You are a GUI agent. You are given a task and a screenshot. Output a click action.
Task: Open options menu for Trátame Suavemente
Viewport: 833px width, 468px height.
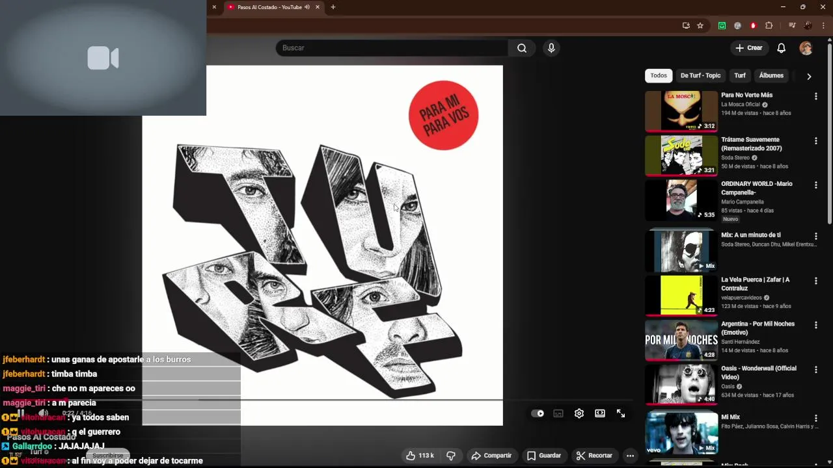pos(815,140)
